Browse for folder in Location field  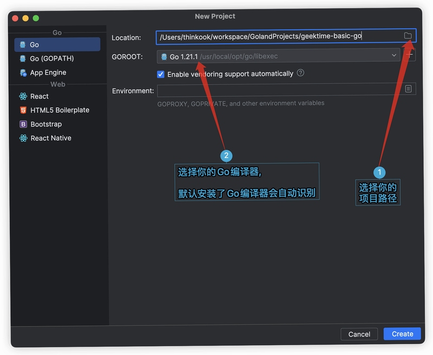tap(408, 36)
